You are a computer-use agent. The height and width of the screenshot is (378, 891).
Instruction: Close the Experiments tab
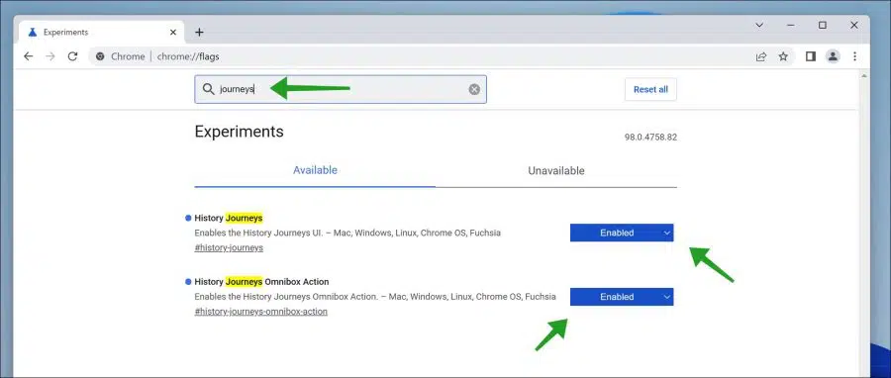[x=173, y=33]
